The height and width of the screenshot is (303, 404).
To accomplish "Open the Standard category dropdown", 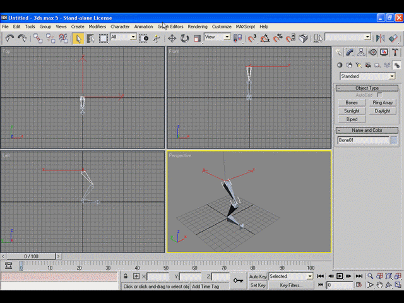I will pos(367,76).
